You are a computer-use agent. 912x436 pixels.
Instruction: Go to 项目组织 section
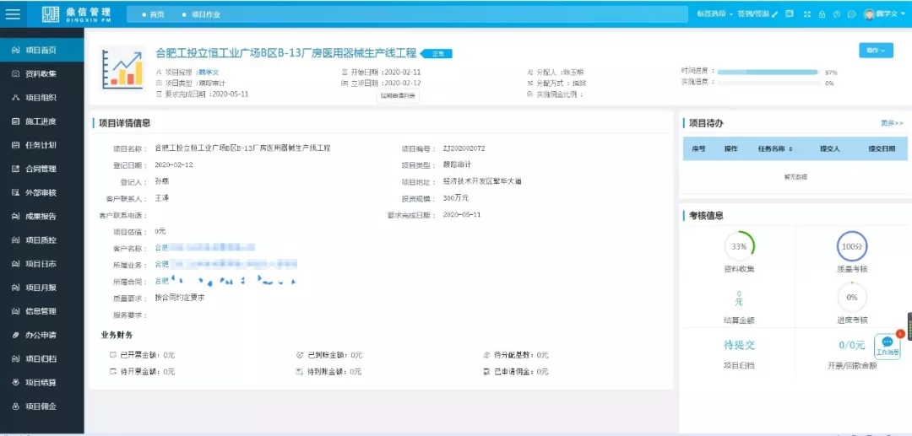point(42,98)
